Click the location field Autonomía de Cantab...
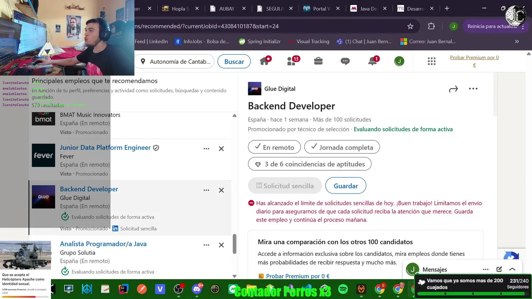Screen dimensions: 532x299 (x=175, y=61)
